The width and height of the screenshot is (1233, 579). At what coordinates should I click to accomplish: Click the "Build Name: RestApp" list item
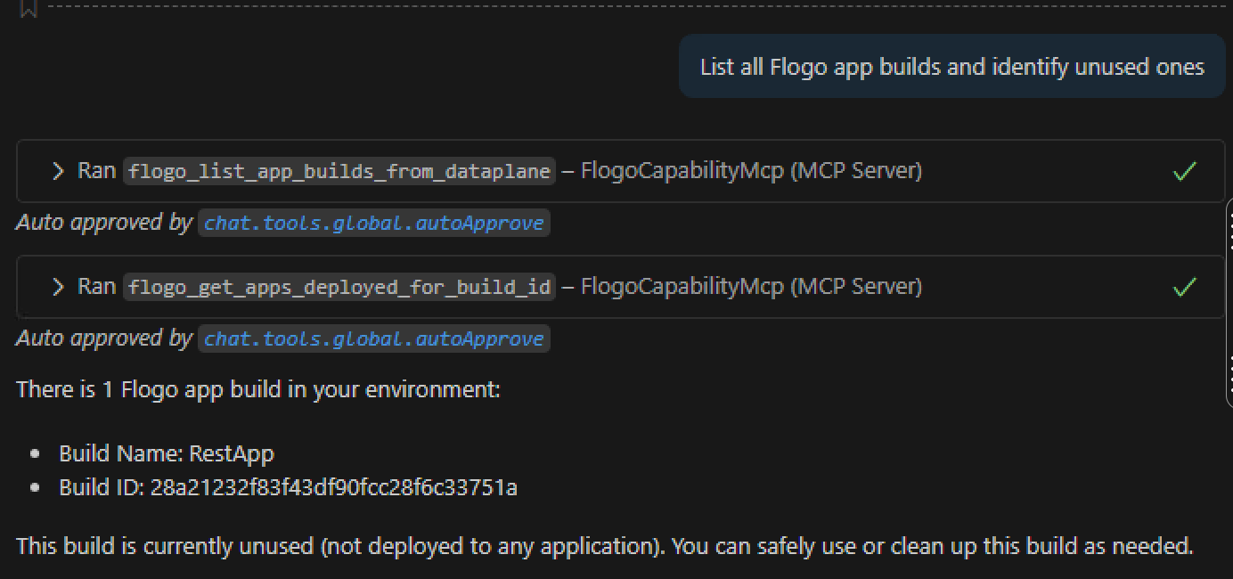tap(167, 453)
